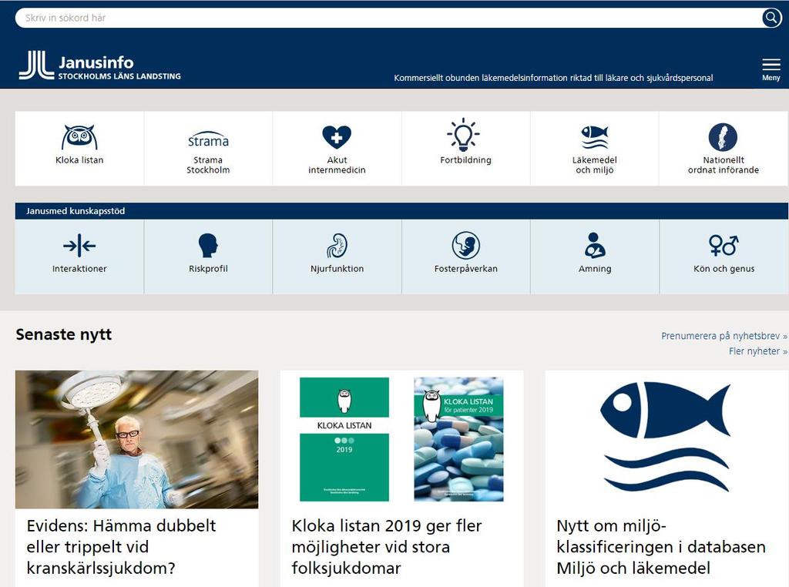Click the 'Interaktioner' label text
Screen dimensions: 789x587
[x=79, y=269]
